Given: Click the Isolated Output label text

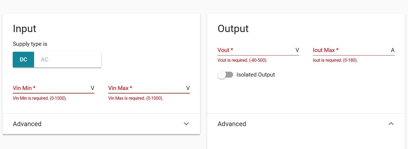Looking at the screenshot, I should point(256,75).
